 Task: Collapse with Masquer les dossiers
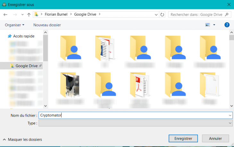coord(22,140)
